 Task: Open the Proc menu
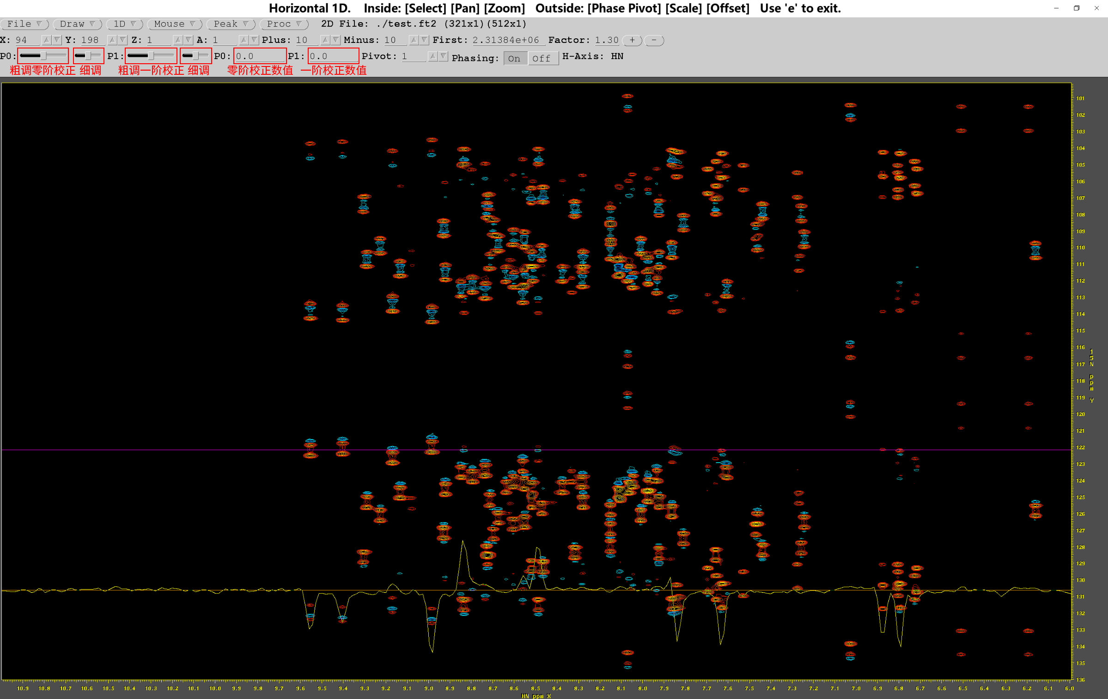284,24
